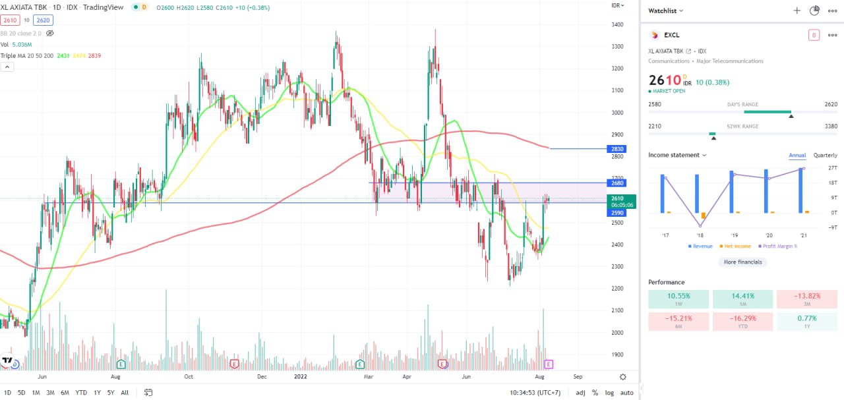Select the 6M time range
This screenshot has width=844, height=400.
[x=65, y=393]
